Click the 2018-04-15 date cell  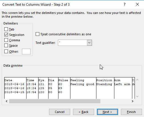14,92
